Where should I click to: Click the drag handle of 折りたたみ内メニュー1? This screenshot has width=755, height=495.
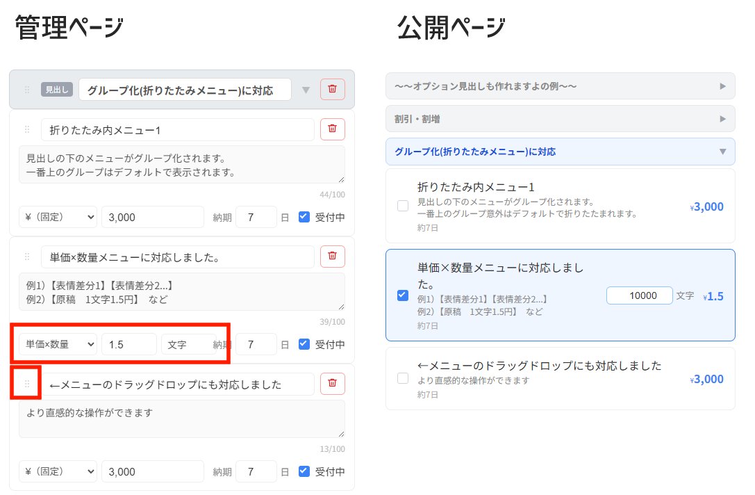tap(28, 129)
